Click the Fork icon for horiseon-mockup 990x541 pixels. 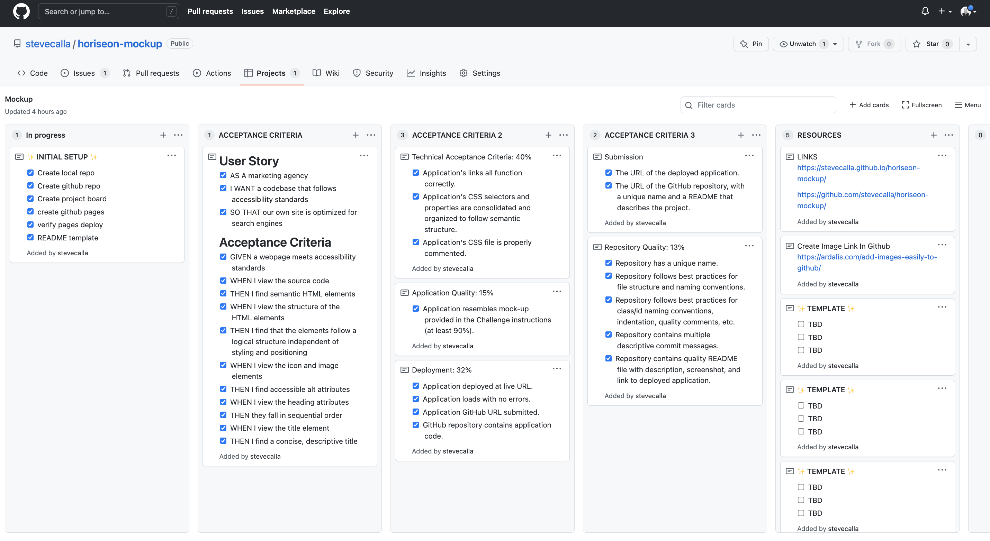858,44
